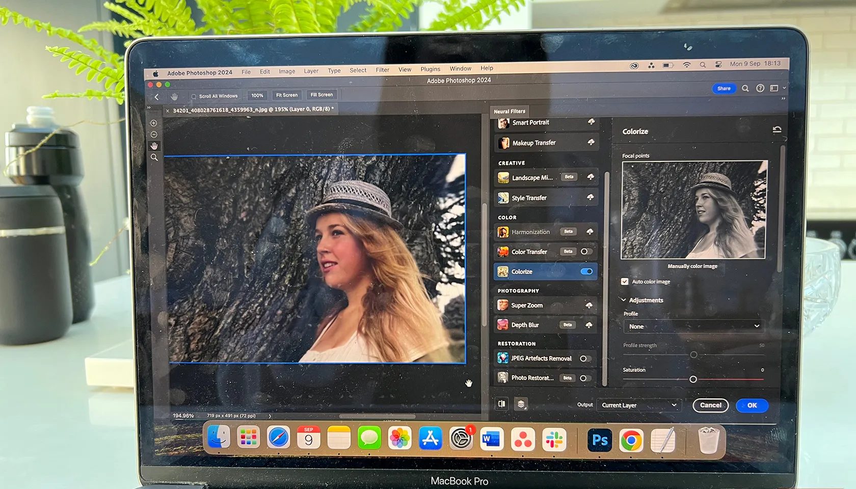This screenshot has height=489, width=856.
Task: Collapse the Adjustments section
Action: tap(623, 300)
